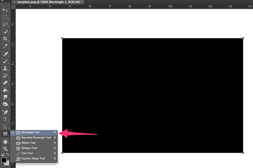Select the Move tool
The image size is (253, 168).
5,10
